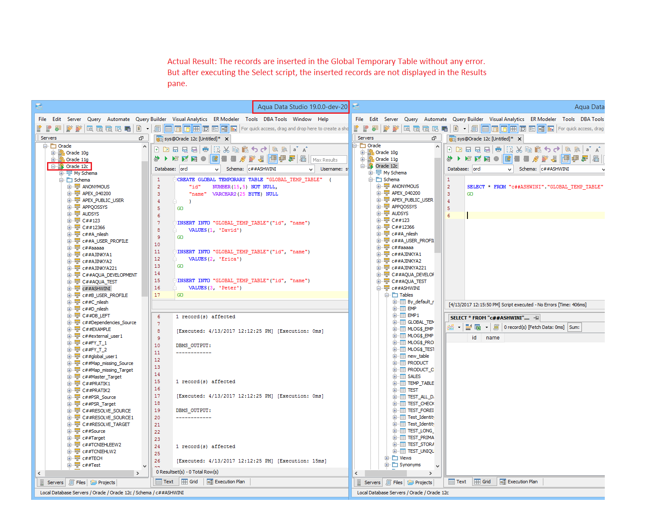Switch to Execution Plan tab in right window
The width and height of the screenshot is (662, 527).
(519, 482)
